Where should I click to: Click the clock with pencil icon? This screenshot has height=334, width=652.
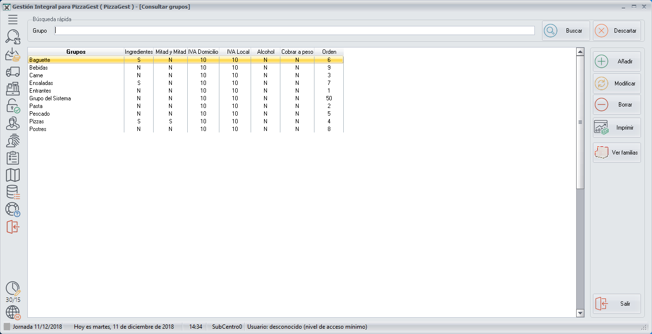tap(13, 288)
